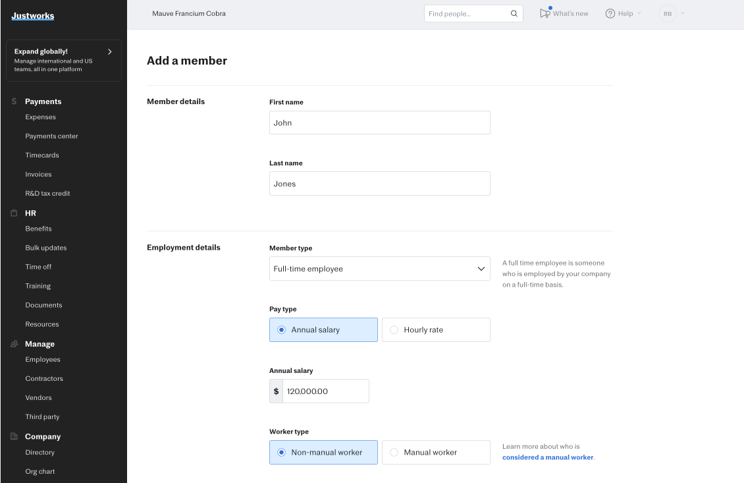
Task: Click the Payments dollar icon
Action: tap(14, 101)
